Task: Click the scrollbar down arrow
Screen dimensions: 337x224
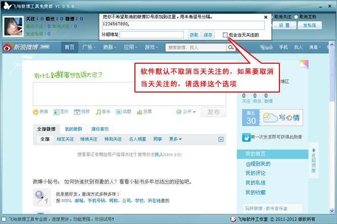Action: tap(331, 211)
